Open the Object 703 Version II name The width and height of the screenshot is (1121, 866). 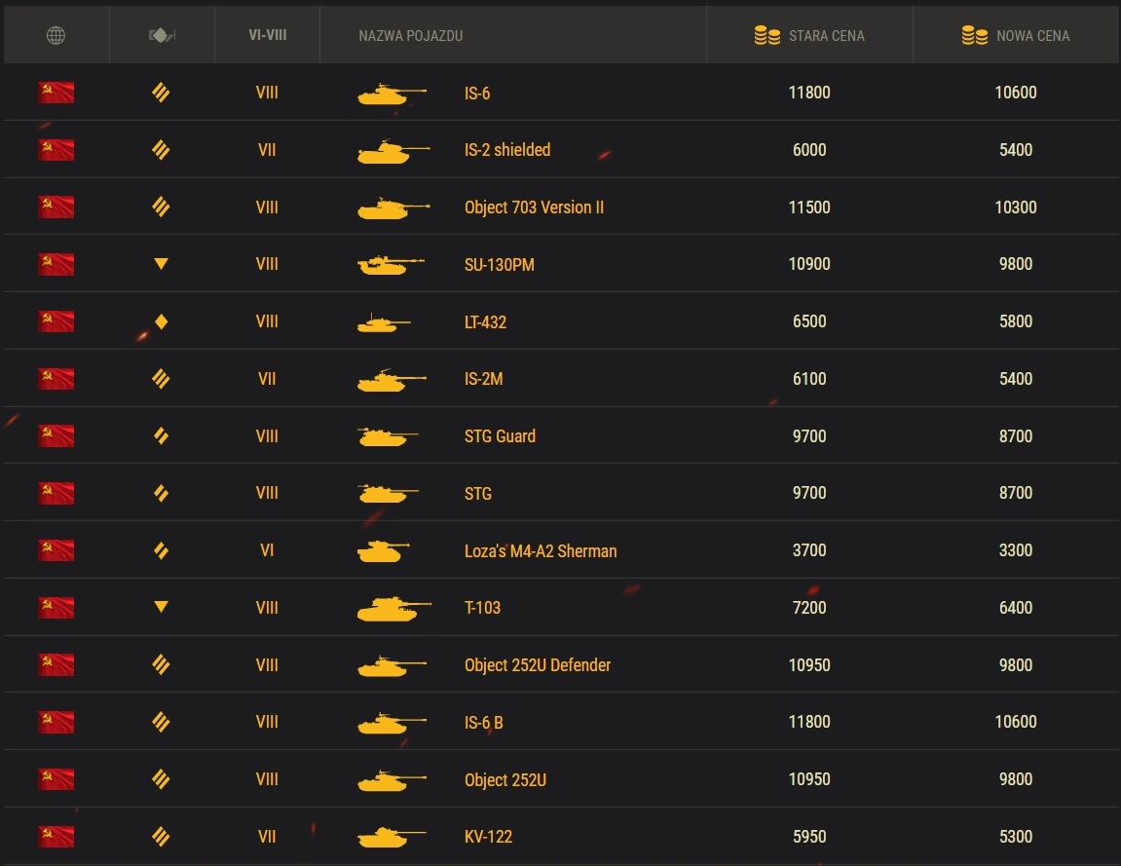pyautogui.click(x=534, y=207)
